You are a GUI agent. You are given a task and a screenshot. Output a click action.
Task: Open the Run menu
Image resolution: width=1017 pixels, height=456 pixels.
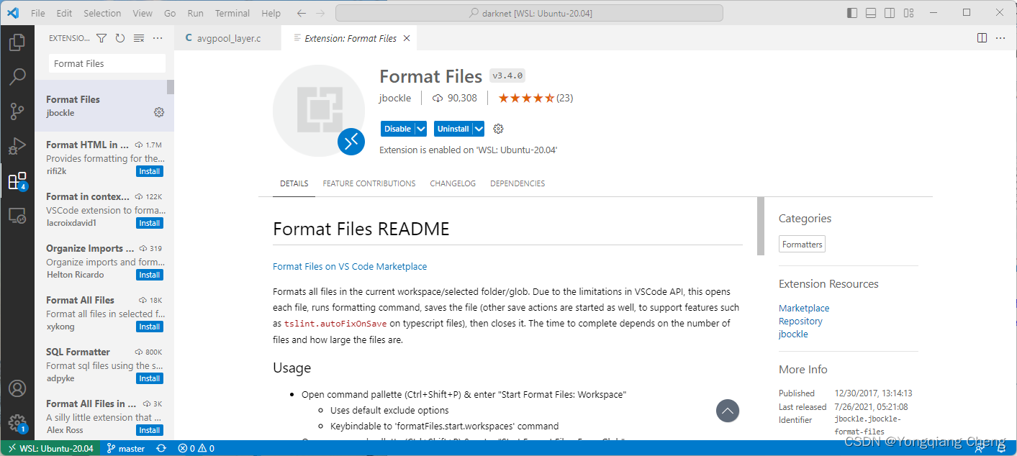pyautogui.click(x=195, y=13)
